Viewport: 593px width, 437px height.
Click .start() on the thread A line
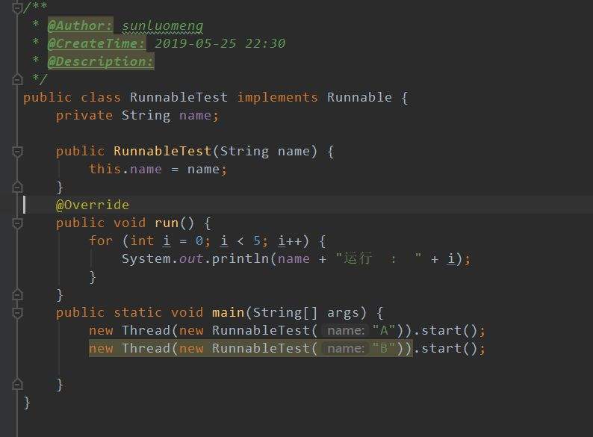pyautogui.click(x=445, y=330)
